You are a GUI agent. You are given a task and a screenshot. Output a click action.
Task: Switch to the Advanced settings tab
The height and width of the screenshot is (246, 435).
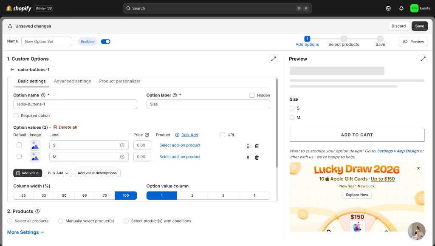[72, 81]
